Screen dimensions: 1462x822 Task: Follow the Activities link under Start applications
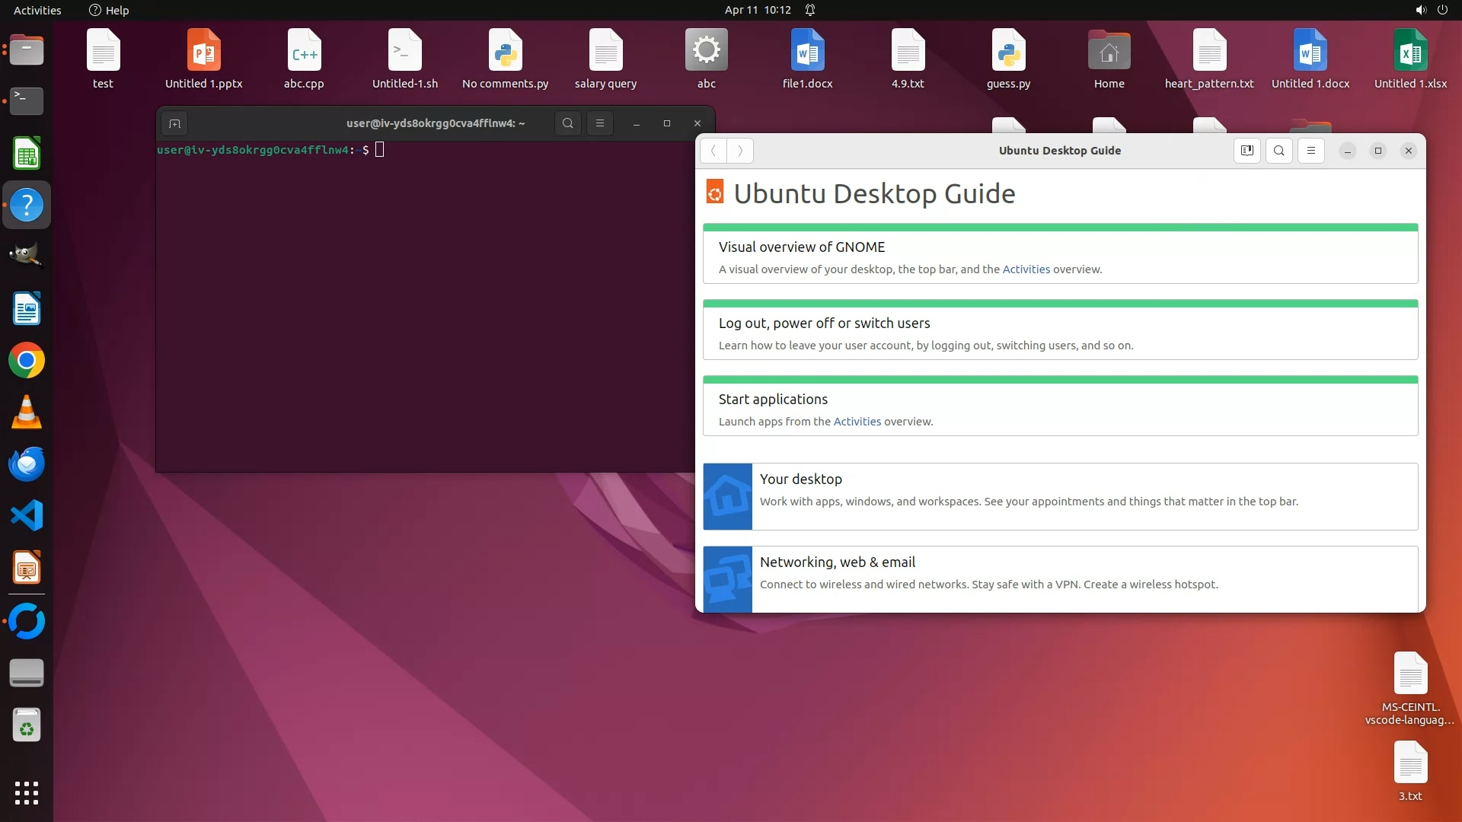click(857, 422)
